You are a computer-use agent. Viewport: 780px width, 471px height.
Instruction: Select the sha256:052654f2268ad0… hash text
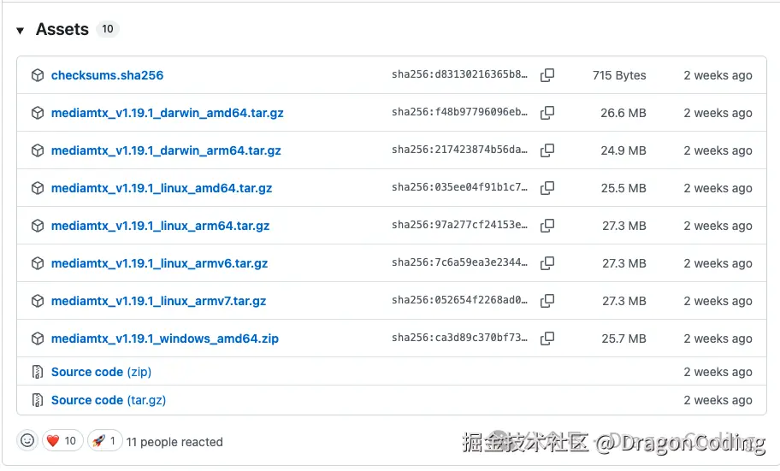459,300
